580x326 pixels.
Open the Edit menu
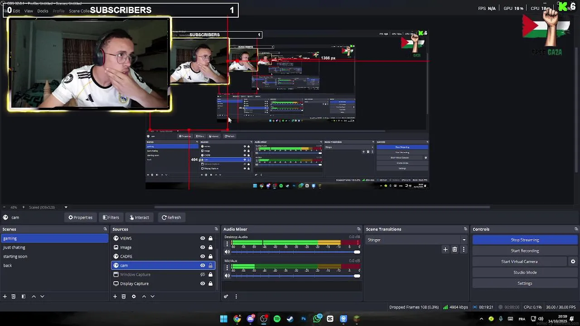(x=16, y=11)
